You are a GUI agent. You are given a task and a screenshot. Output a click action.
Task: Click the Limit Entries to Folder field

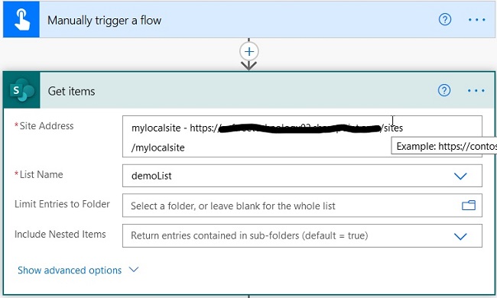coord(302,206)
